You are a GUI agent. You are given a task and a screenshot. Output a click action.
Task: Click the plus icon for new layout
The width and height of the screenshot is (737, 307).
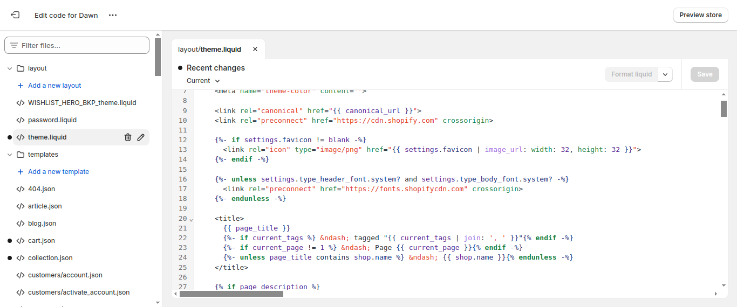pos(21,86)
